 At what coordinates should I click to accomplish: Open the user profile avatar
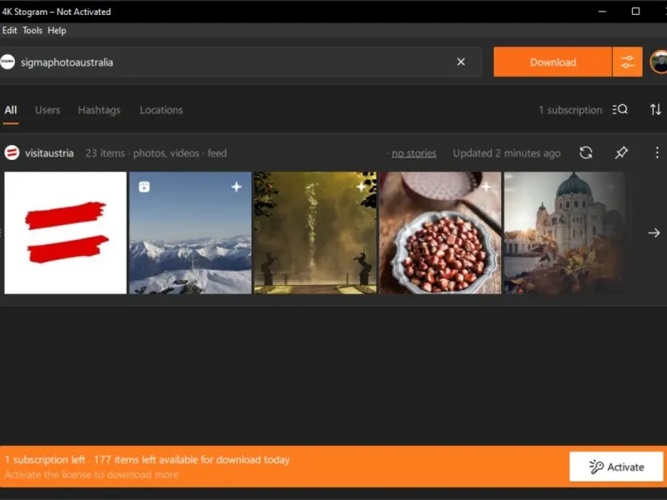pos(659,62)
